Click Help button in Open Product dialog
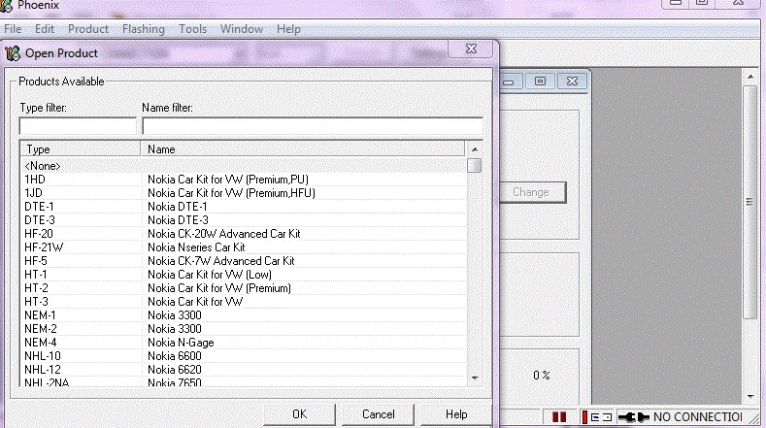This screenshot has width=766, height=428. 456,414
